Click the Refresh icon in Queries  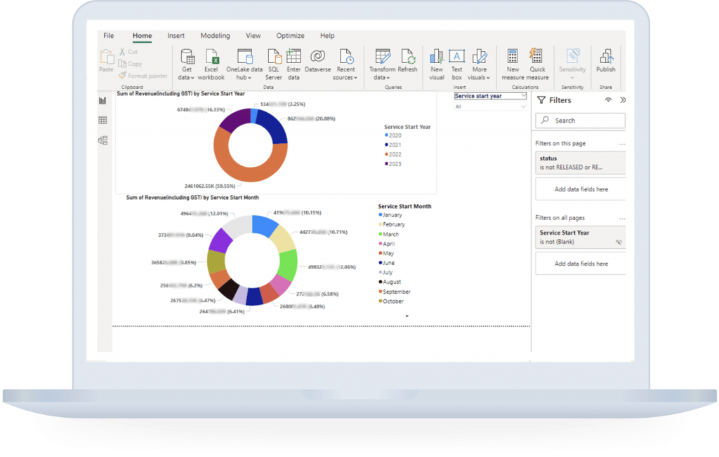coord(407,57)
